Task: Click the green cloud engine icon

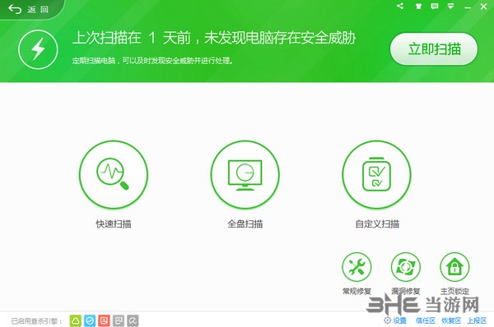Action: tap(75, 320)
